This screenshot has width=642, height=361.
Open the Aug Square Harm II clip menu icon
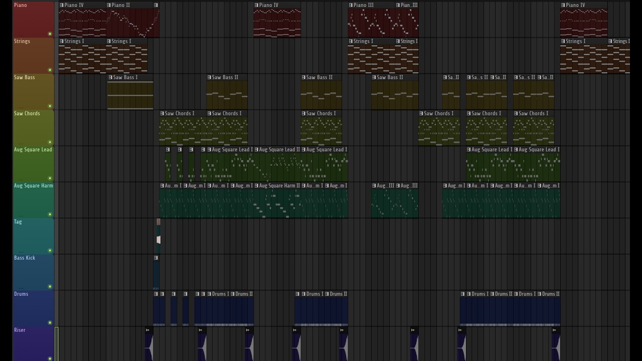[257, 186]
